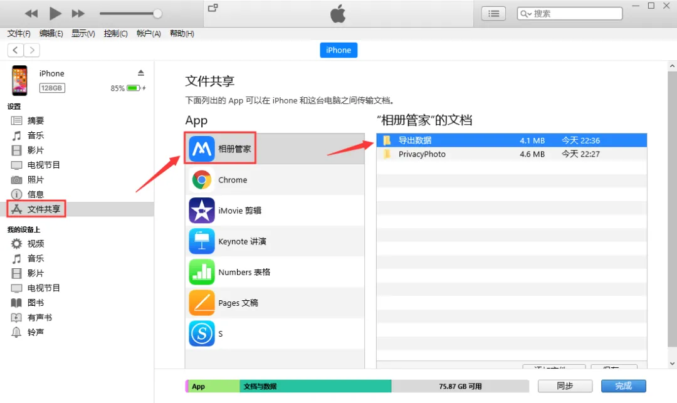Click the 完成 button
The image size is (677, 403).
[623, 386]
